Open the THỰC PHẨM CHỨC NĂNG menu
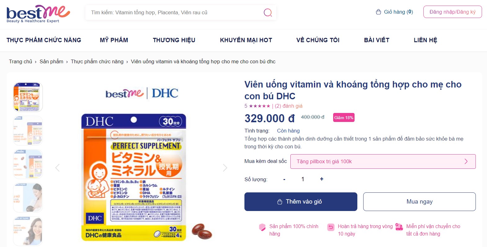Viewport: 487px width, 247px height. tap(43, 40)
